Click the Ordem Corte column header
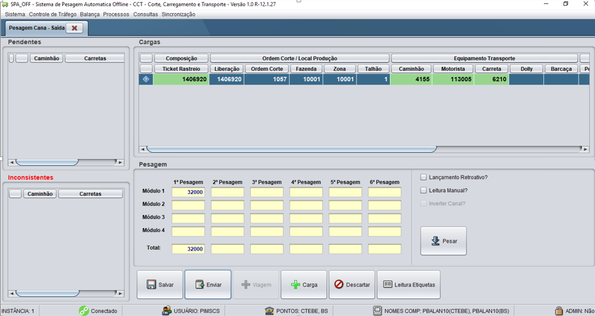 (267, 69)
